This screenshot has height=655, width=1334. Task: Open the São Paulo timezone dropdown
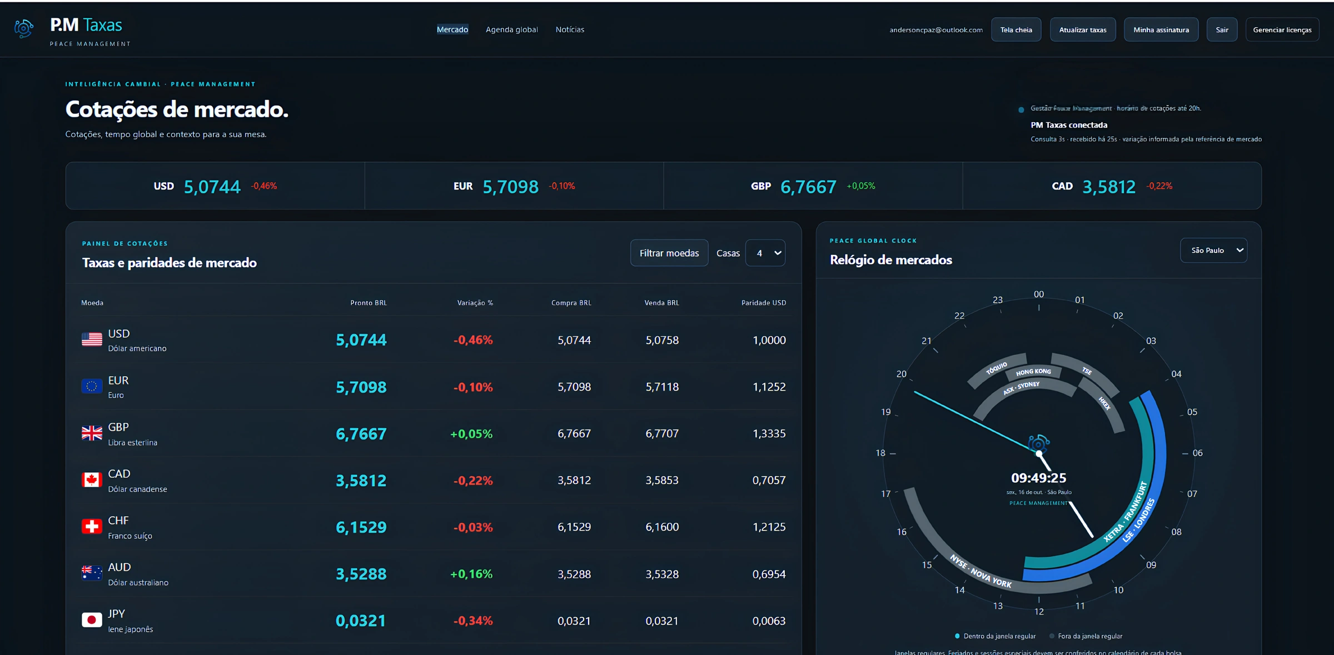pos(1214,251)
